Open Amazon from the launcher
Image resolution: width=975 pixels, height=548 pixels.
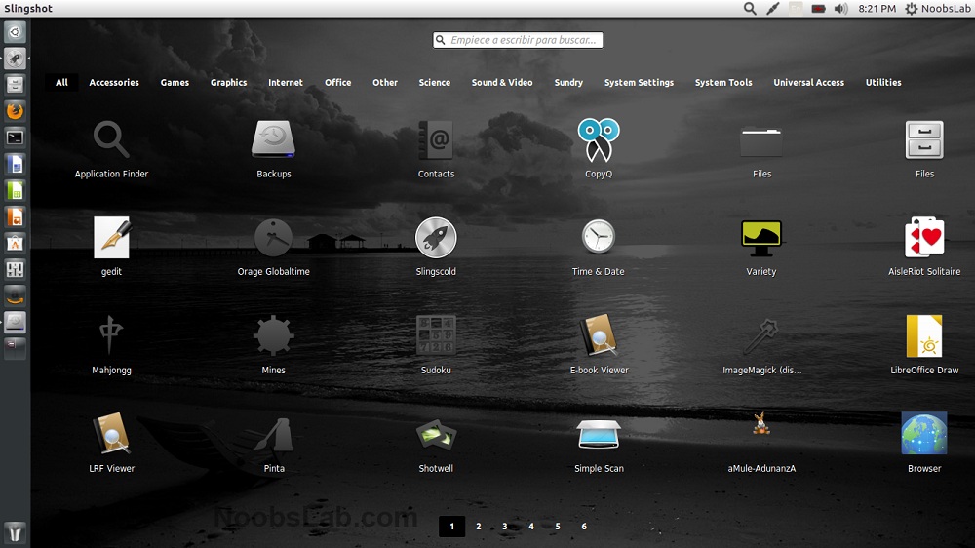click(x=15, y=295)
